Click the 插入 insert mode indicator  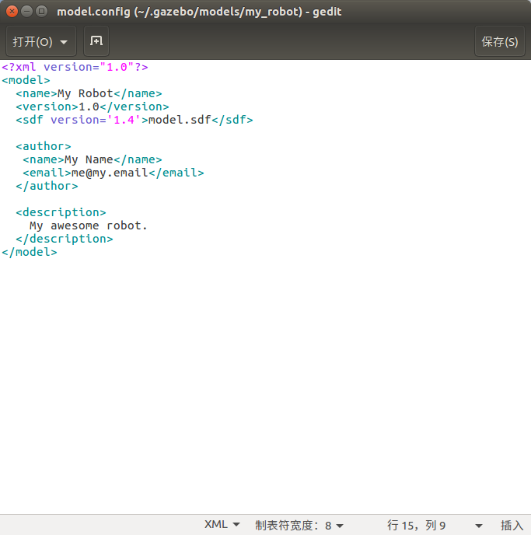pos(512,525)
